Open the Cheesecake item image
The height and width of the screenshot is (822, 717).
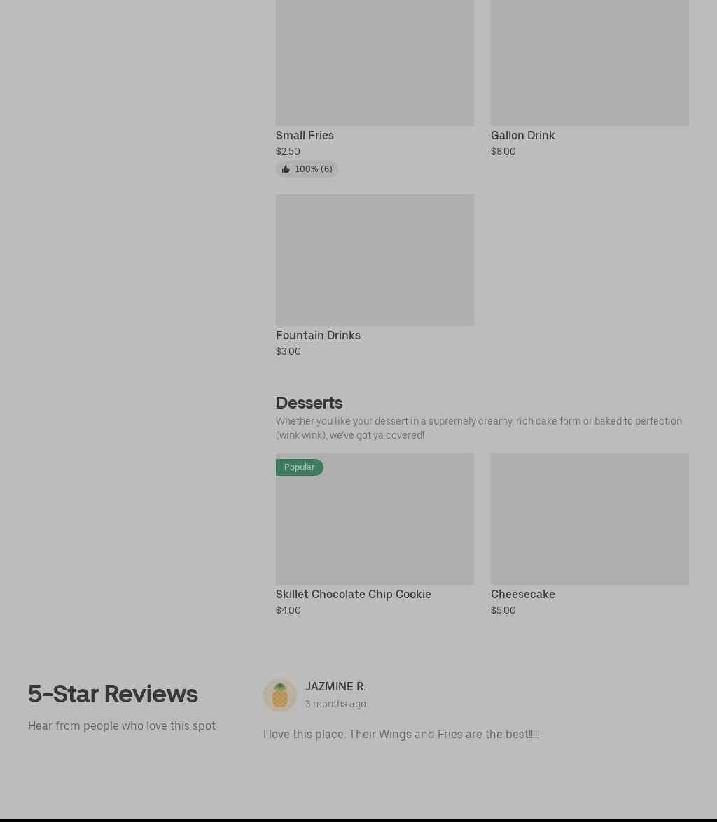590,519
